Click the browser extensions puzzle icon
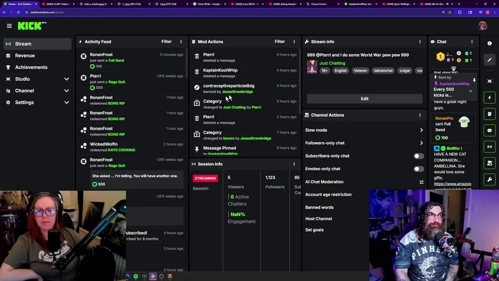Image resolution: width=499 pixels, height=281 pixels. click(x=460, y=12)
